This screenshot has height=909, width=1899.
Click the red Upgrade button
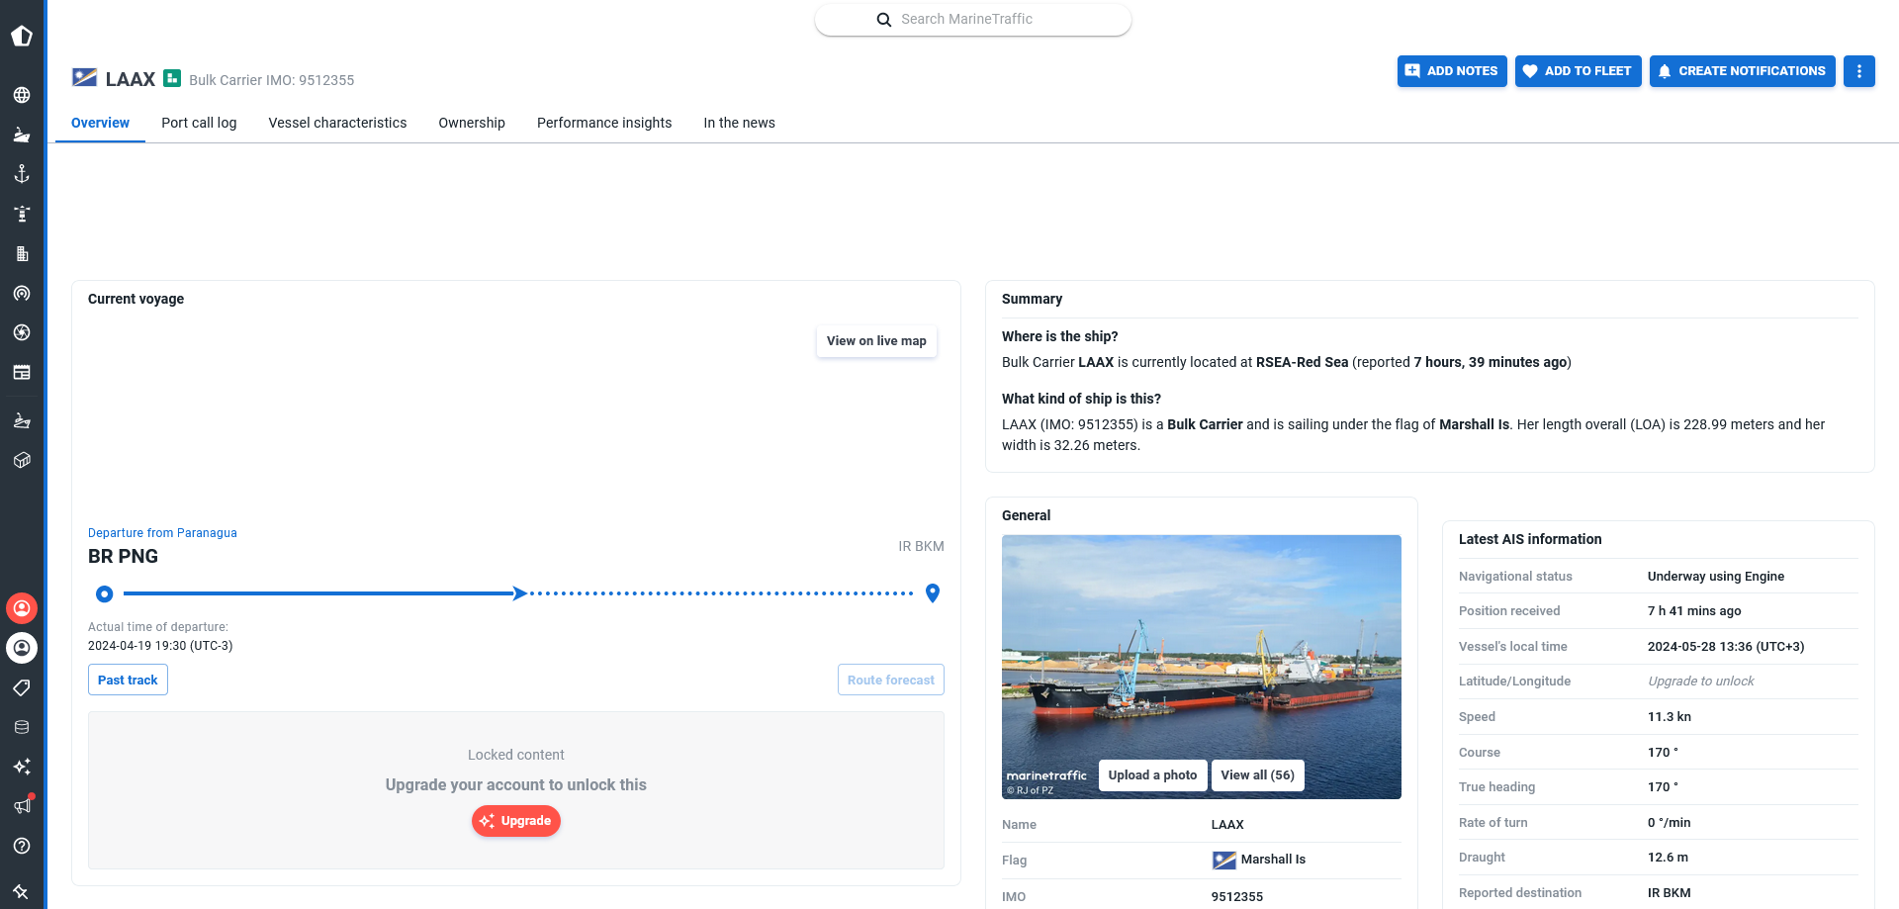(x=516, y=821)
